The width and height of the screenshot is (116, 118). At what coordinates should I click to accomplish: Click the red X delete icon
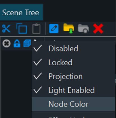click(x=98, y=29)
